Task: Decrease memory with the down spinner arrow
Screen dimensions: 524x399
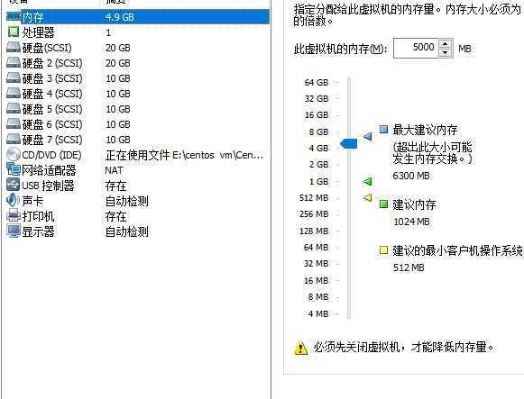Action: point(446,53)
